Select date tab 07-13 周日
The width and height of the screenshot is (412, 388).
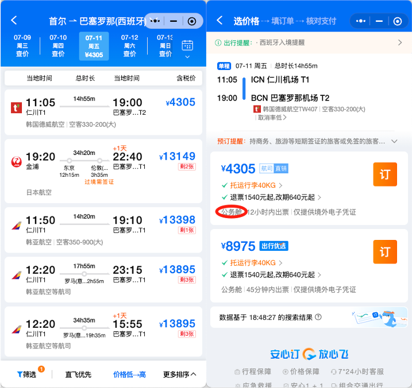(164, 46)
